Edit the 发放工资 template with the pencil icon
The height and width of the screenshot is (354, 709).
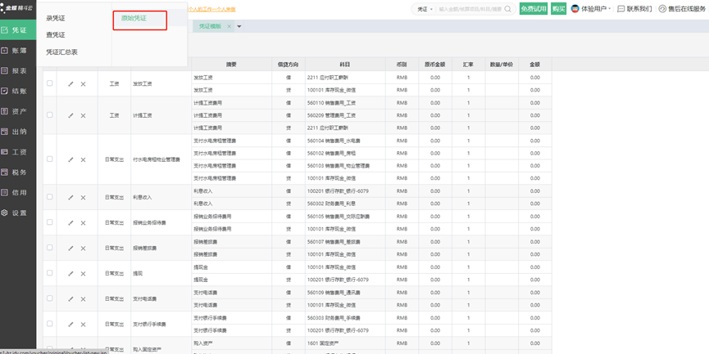coord(70,84)
